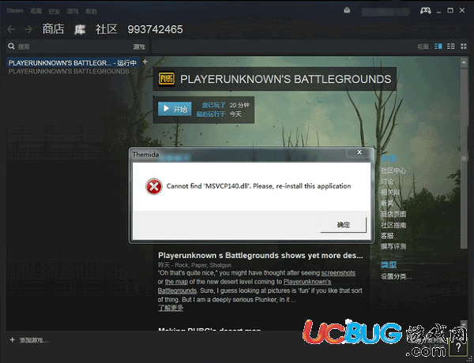Click the search magnifier icon
This screenshot has height=363, width=474.
pos(12,47)
